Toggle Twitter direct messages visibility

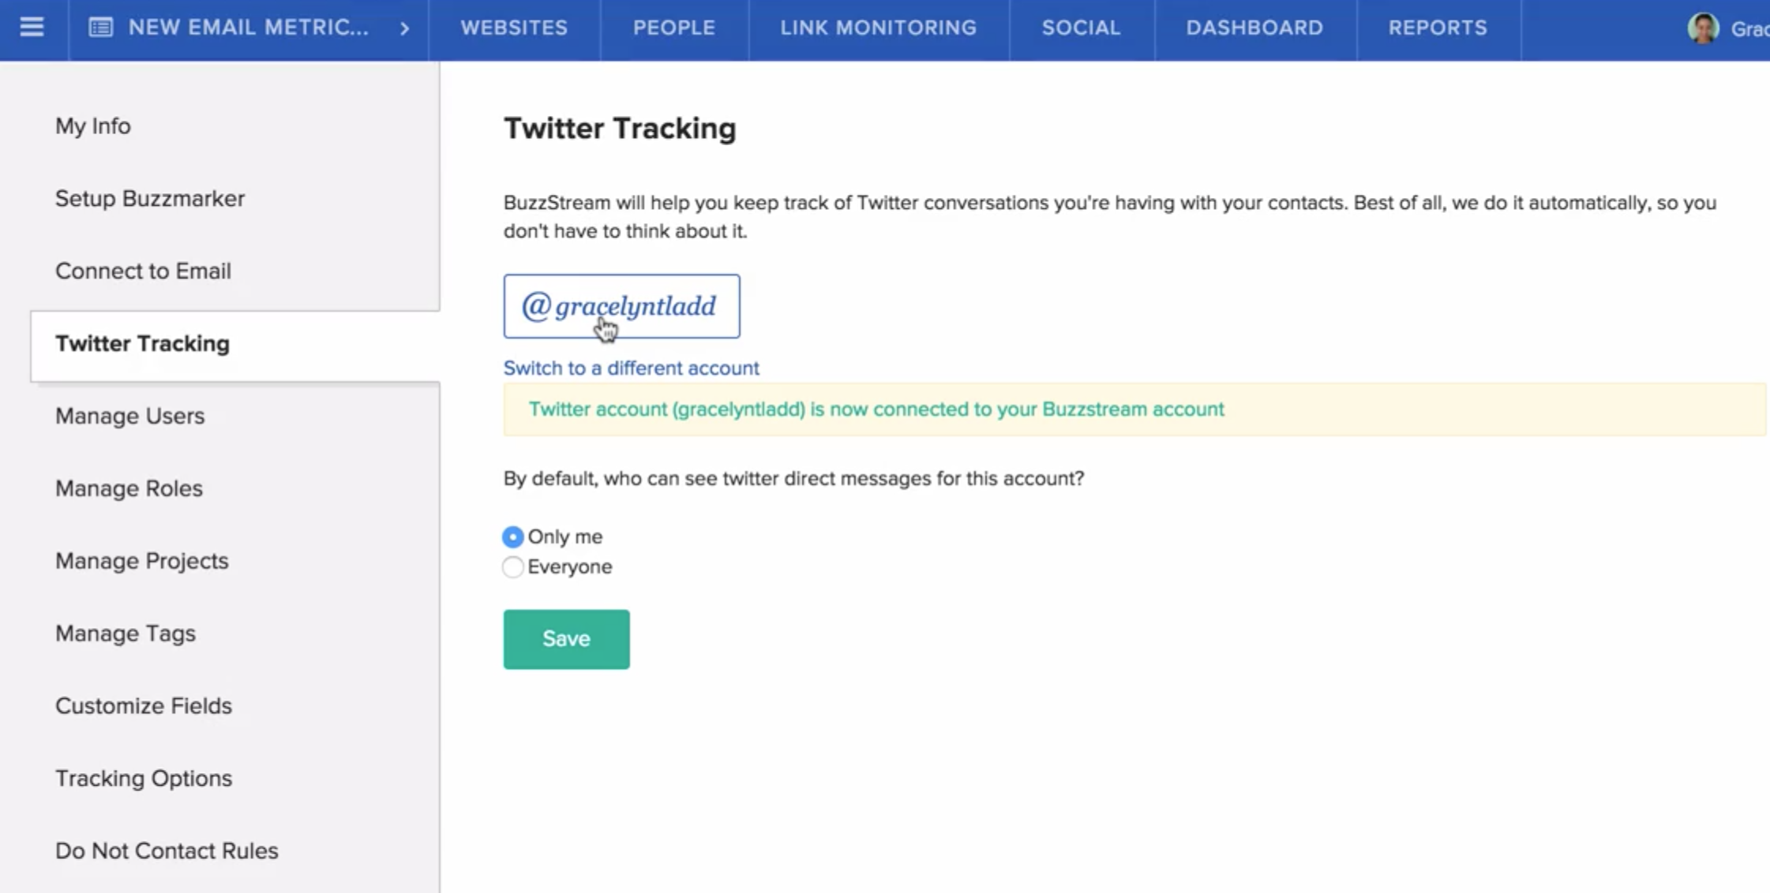tap(513, 566)
